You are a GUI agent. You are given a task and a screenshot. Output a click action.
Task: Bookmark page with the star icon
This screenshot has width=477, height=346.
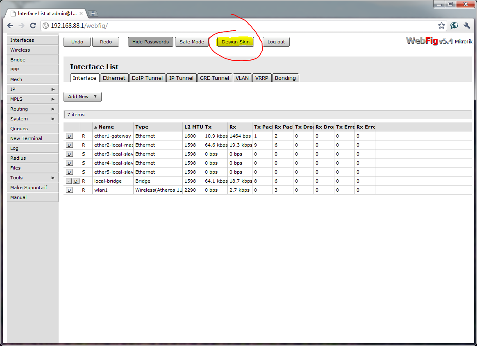pyautogui.click(x=441, y=26)
